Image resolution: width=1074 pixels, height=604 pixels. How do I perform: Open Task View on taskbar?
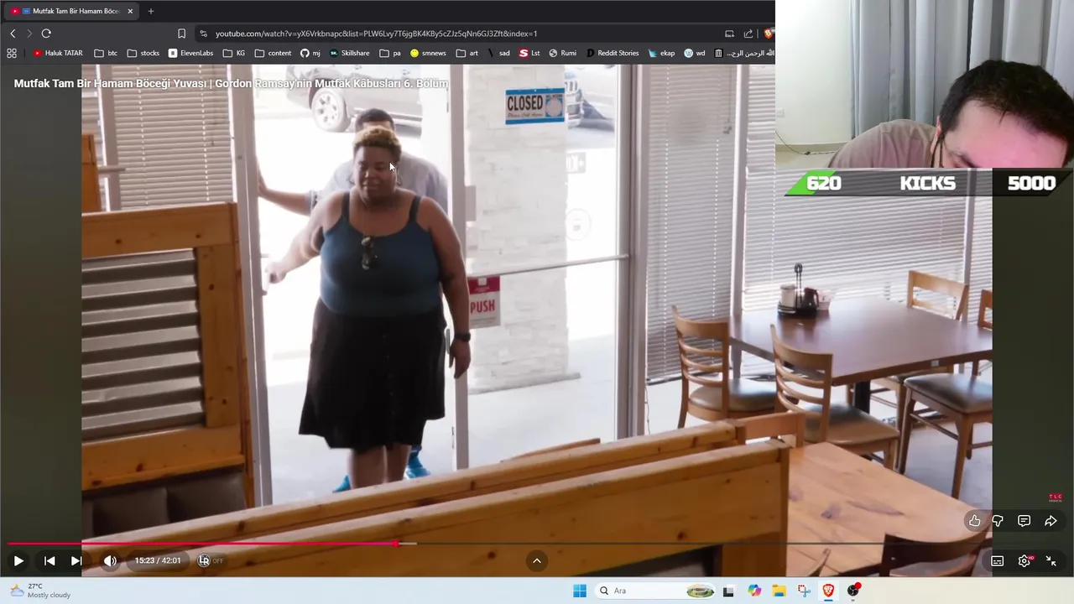pyautogui.click(x=728, y=591)
